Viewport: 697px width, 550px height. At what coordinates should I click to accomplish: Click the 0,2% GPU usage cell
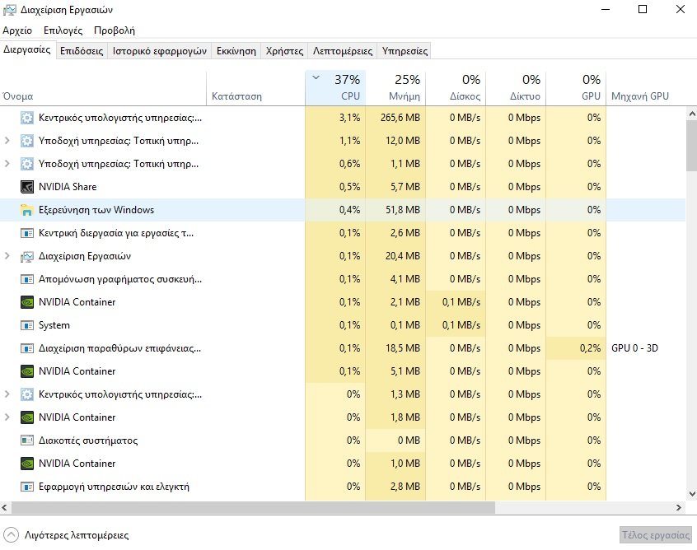pyautogui.click(x=576, y=348)
